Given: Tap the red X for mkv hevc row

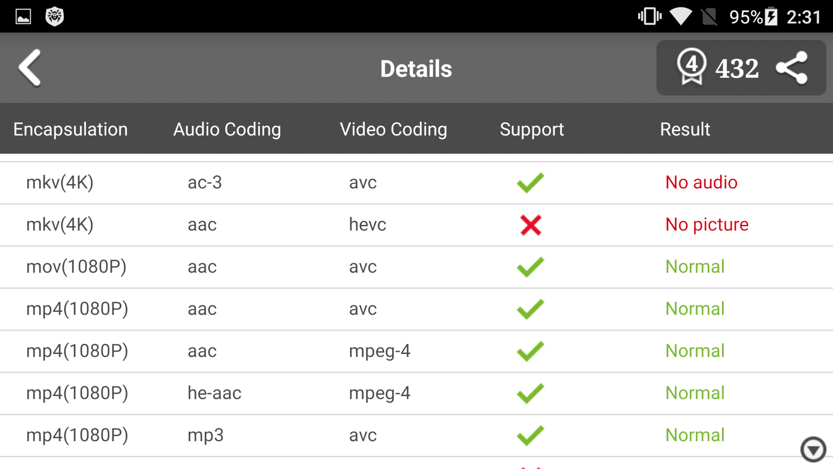Looking at the screenshot, I should coord(530,225).
